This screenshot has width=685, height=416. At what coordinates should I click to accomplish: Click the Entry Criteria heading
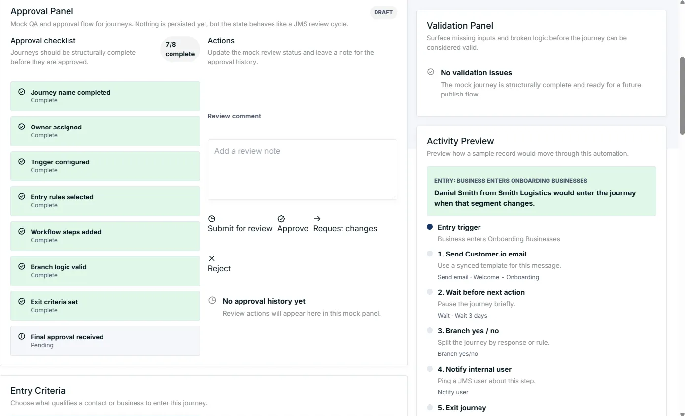(x=38, y=391)
